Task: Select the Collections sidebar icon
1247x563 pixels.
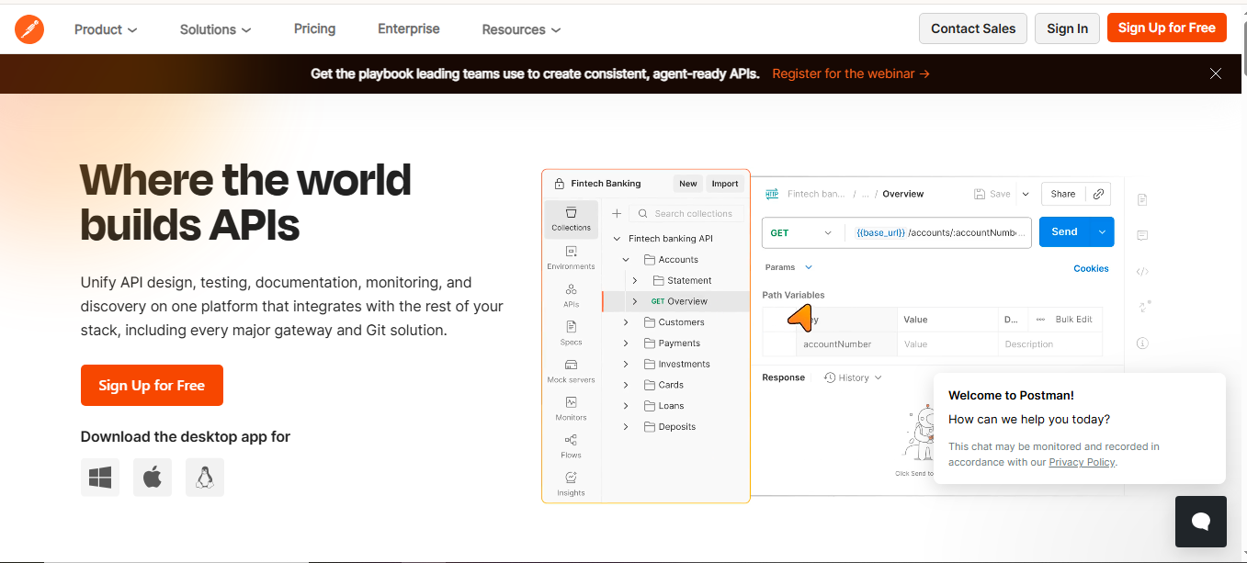Action: point(571,219)
